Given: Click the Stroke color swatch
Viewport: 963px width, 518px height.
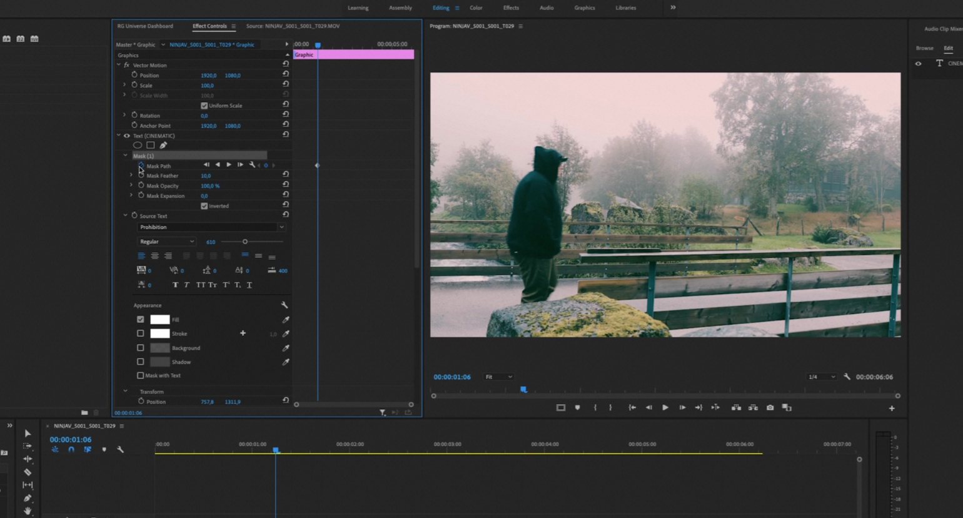Looking at the screenshot, I should coord(159,333).
